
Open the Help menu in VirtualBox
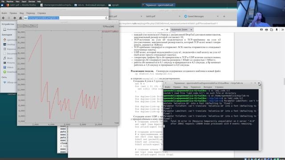pyautogui.click(x=39, y=1)
